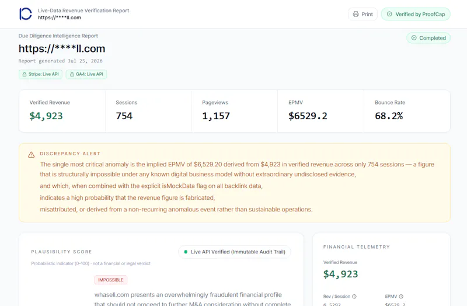Click the EPMV info icon in Financial Telemetry

point(401,297)
